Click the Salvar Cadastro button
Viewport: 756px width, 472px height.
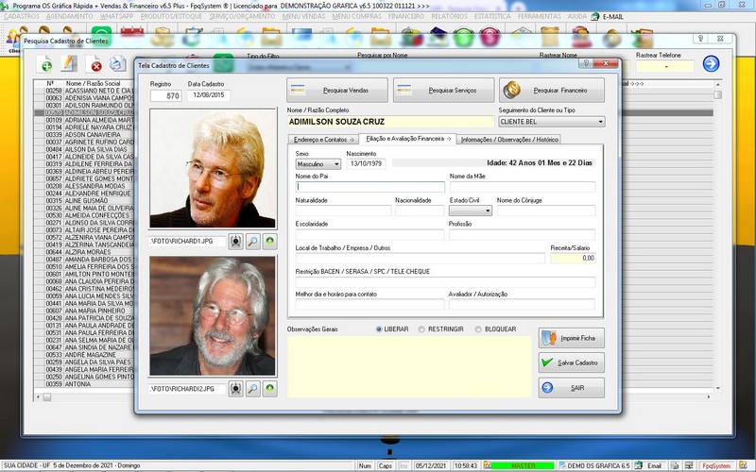[572, 362]
